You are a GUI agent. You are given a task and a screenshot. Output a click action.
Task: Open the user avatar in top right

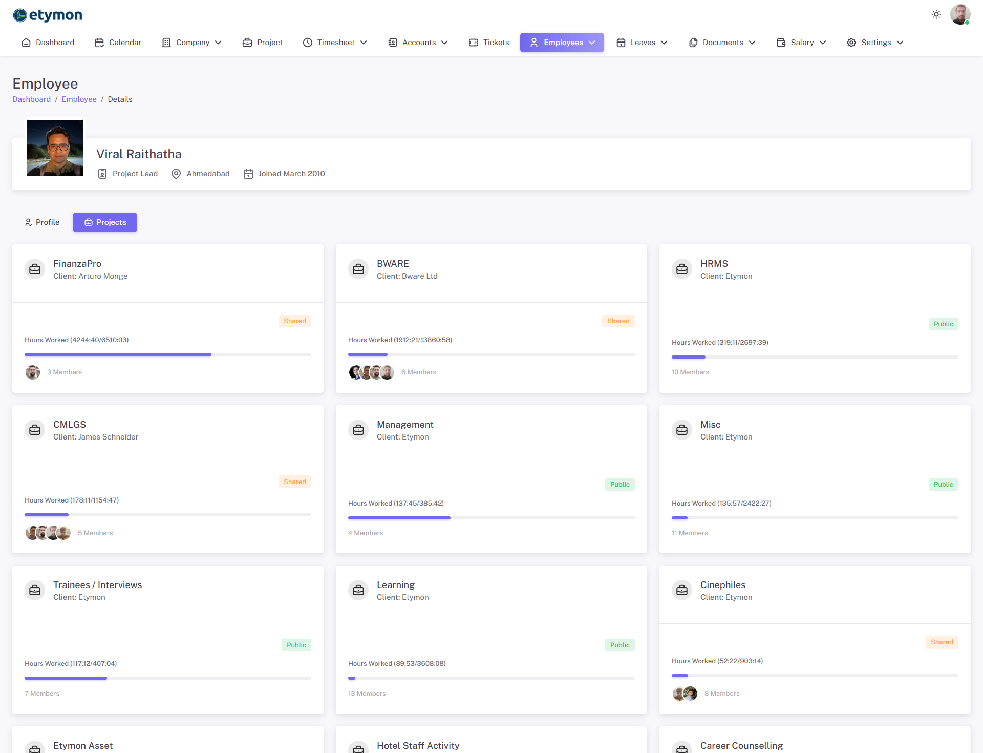click(x=960, y=14)
